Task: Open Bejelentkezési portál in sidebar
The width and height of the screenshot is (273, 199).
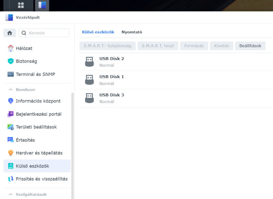Action: (37, 114)
